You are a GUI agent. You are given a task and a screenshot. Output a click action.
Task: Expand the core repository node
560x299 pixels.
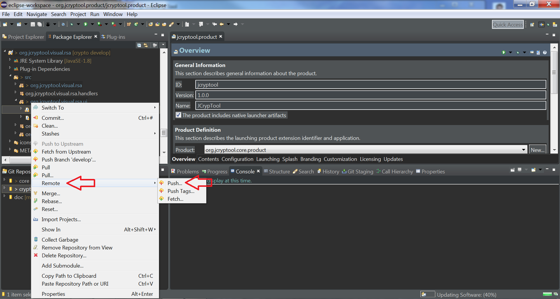[4, 180]
